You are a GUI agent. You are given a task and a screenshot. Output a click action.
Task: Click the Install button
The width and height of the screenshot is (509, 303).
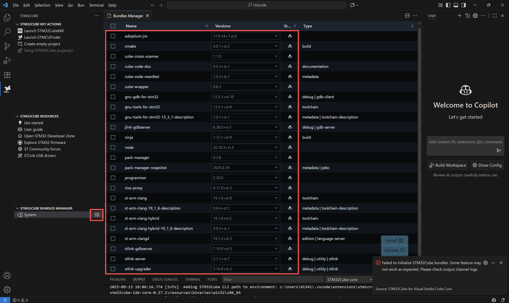pyautogui.click(x=394, y=240)
